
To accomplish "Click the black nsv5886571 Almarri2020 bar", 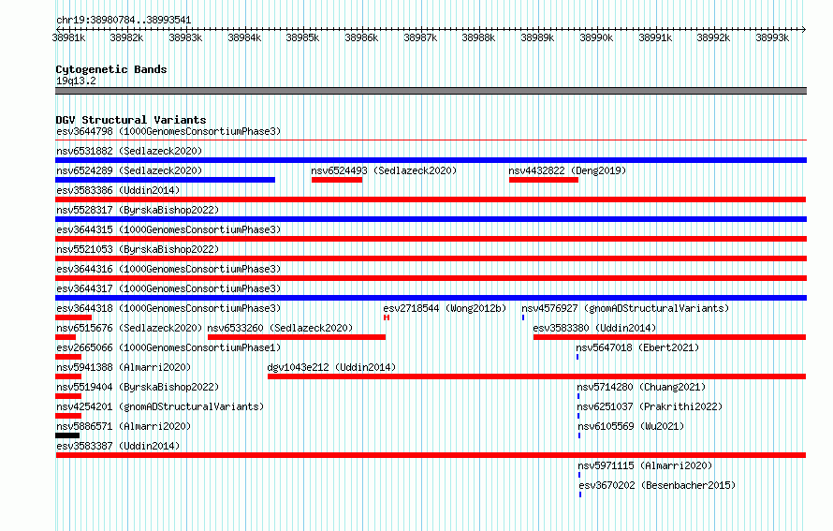I will click(67, 435).
